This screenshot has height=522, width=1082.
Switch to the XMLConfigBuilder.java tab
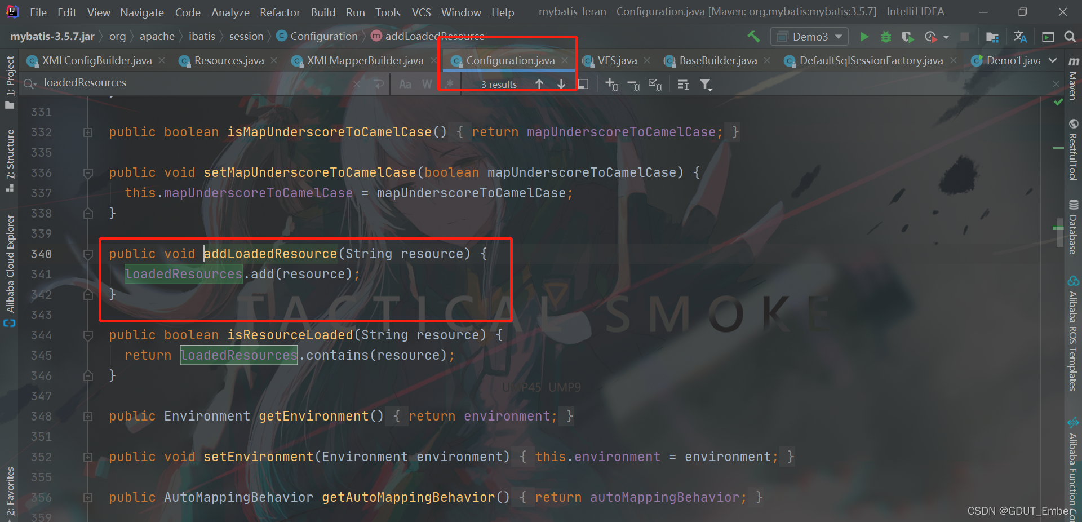96,60
